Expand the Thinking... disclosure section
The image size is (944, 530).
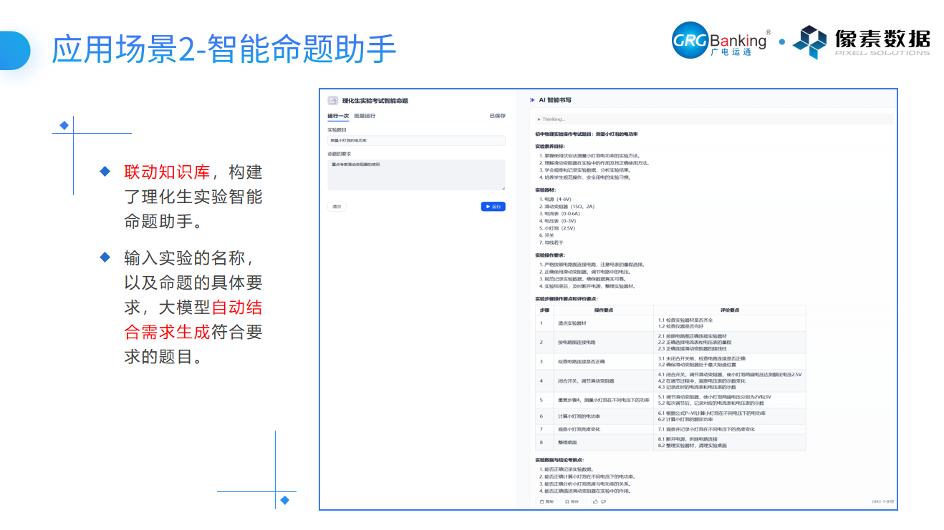[552, 119]
